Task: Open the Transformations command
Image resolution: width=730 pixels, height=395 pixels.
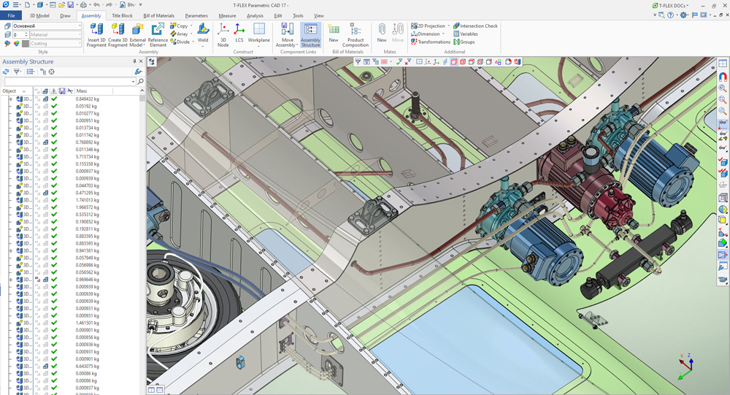Action: (431, 42)
